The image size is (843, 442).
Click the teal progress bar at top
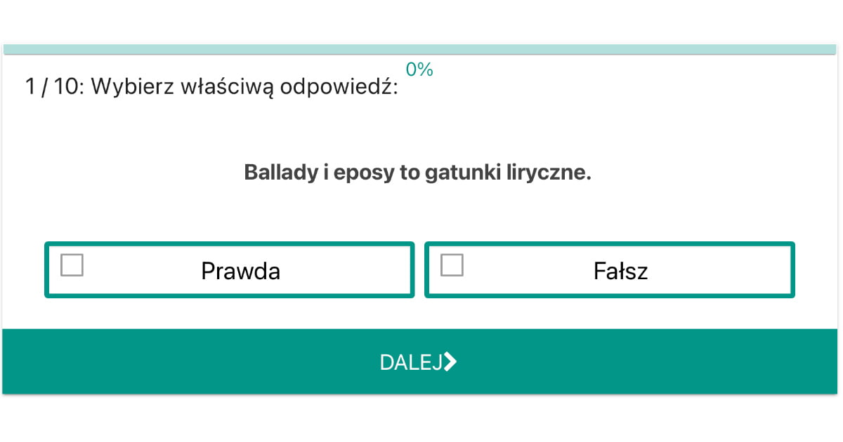point(421,48)
